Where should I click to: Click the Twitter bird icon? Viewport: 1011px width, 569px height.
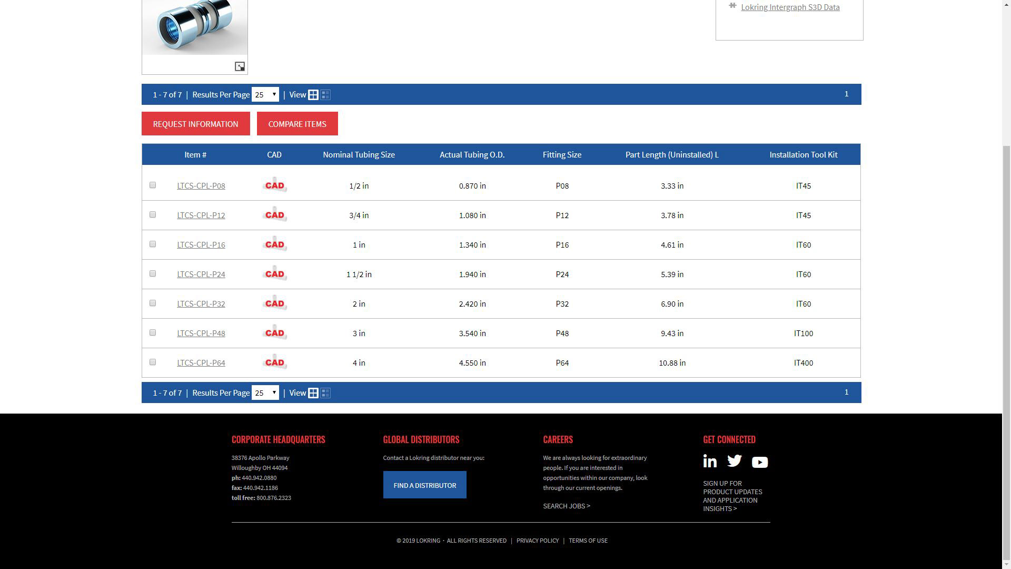pyautogui.click(x=735, y=461)
